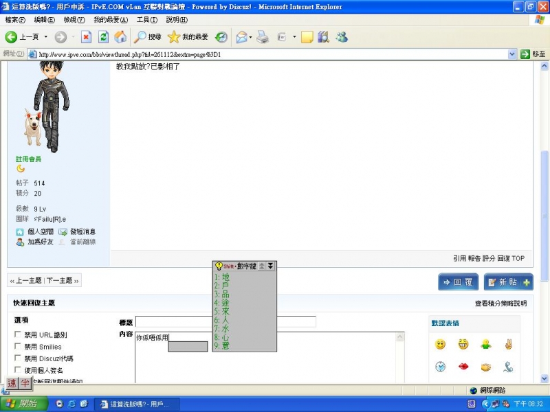
Task: Click the 這算洗版嗎 taskbar window button
Action: click(x=138, y=404)
